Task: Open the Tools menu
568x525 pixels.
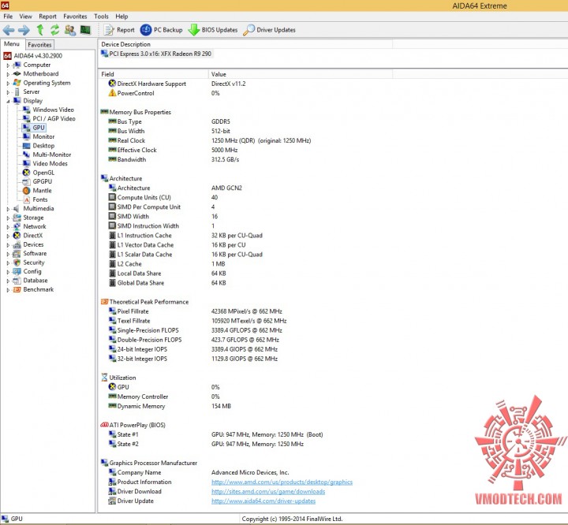Action: tap(101, 17)
